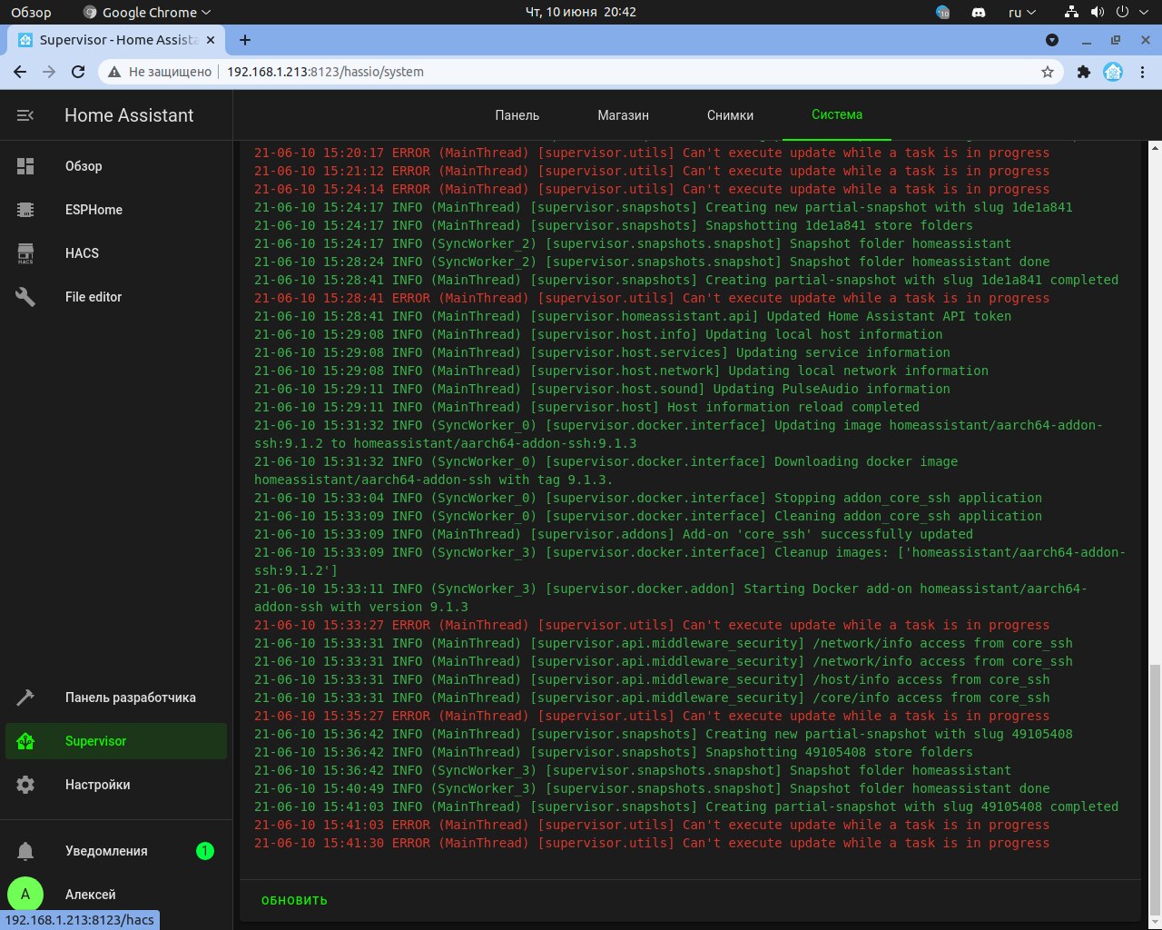Click the clock showing Чт, 10 июня 20:42
Image resolution: width=1162 pixels, height=930 pixels.
click(x=581, y=13)
